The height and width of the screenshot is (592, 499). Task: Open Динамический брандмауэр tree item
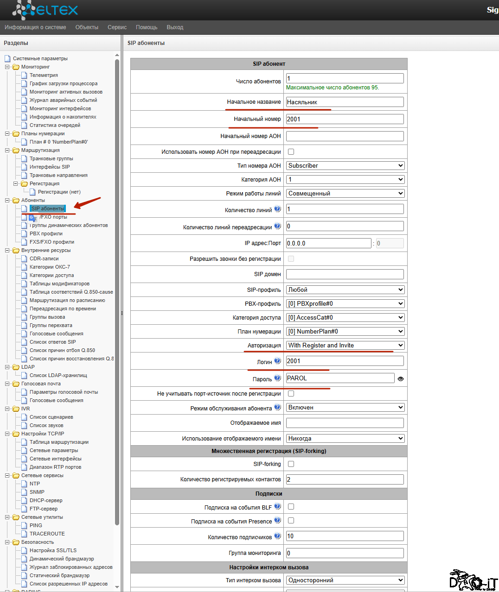point(62,559)
